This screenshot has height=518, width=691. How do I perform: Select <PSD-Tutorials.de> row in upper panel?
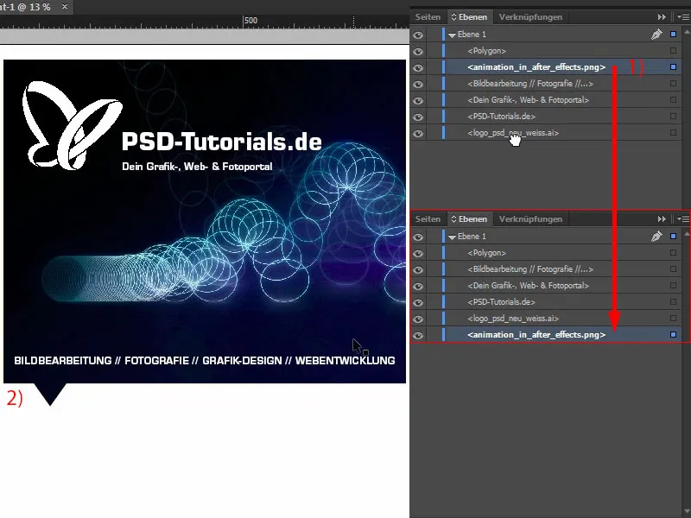click(547, 117)
